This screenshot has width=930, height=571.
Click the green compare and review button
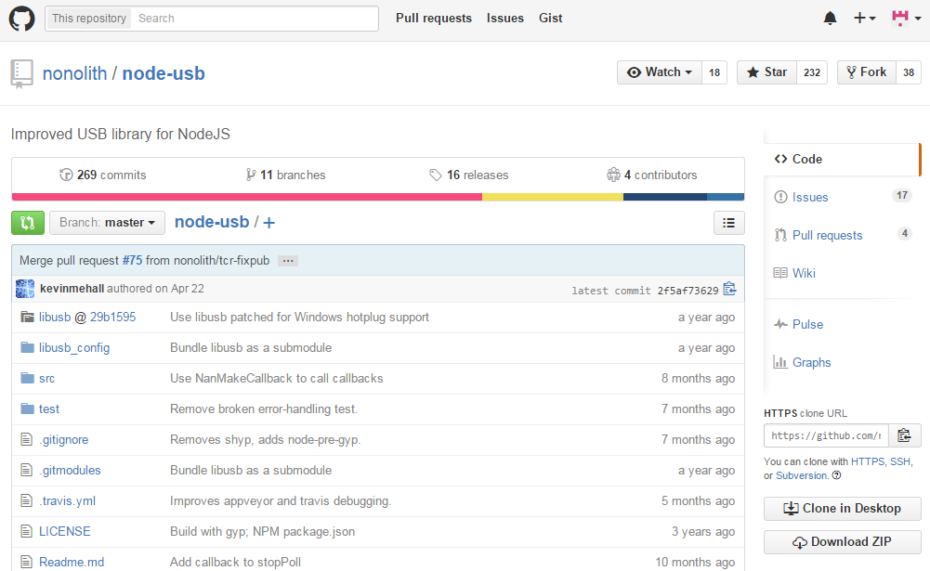click(x=28, y=223)
